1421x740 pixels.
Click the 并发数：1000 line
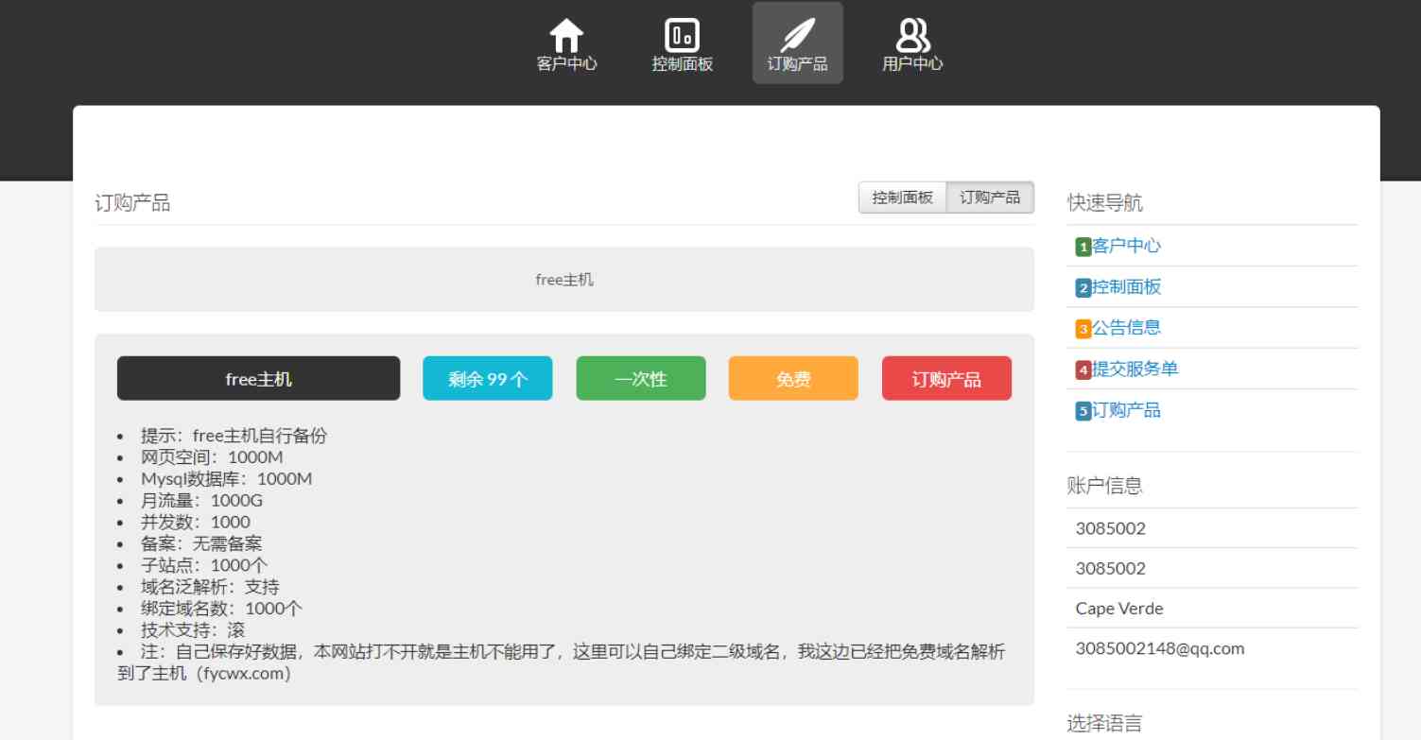click(x=196, y=522)
